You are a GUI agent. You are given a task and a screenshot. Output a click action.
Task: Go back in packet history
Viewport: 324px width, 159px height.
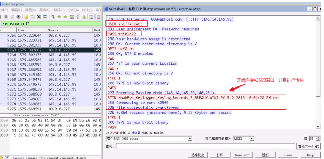pos(59,17)
